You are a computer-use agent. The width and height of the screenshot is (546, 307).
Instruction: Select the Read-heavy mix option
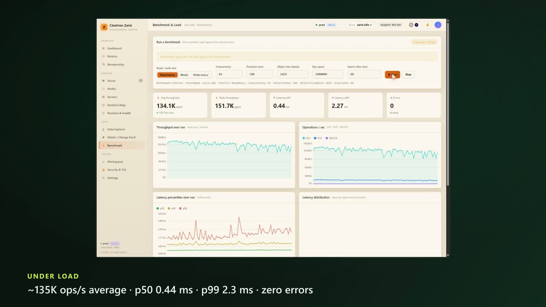coord(167,75)
